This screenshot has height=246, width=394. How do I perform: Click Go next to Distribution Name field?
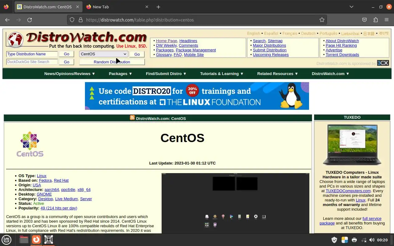click(66, 54)
